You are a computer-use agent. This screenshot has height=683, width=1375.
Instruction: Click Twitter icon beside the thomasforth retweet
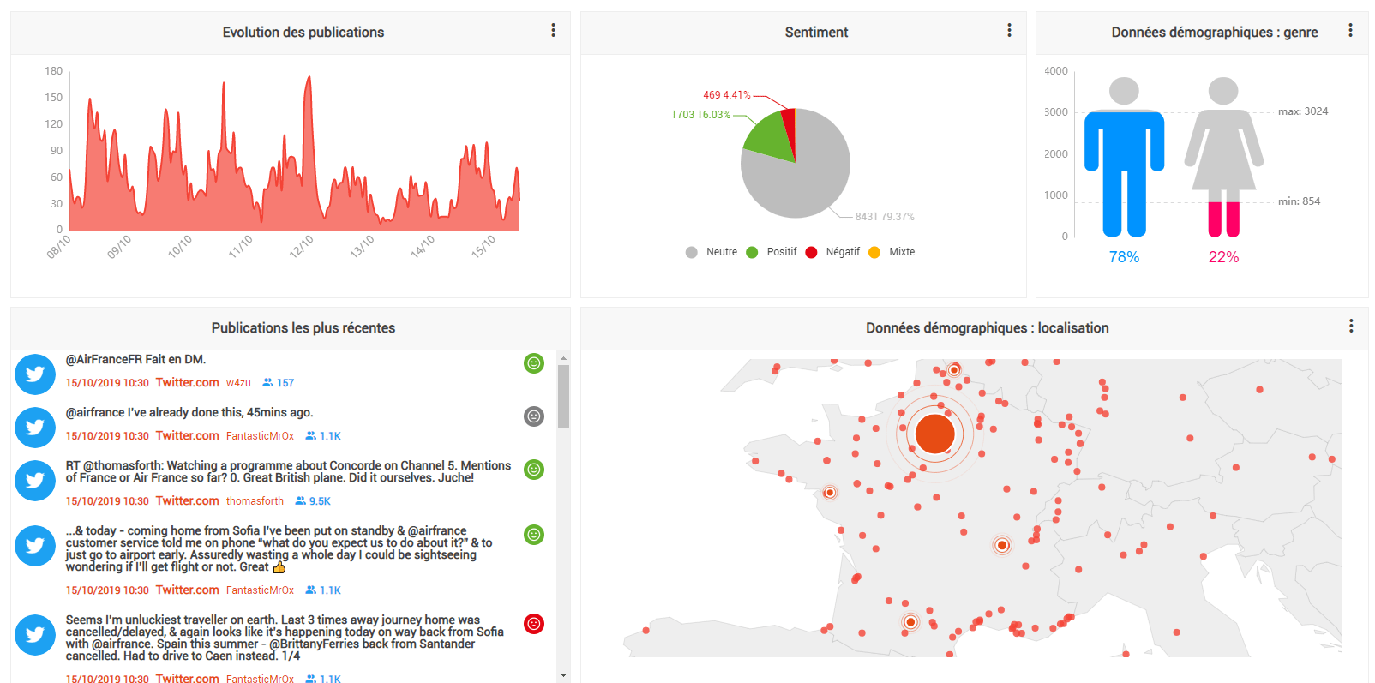pyautogui.click(x=35, y=481)
